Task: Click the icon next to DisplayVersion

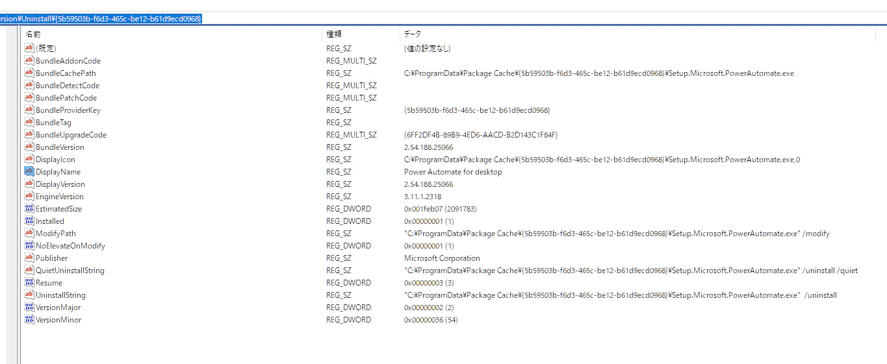Action: (29, 184)
